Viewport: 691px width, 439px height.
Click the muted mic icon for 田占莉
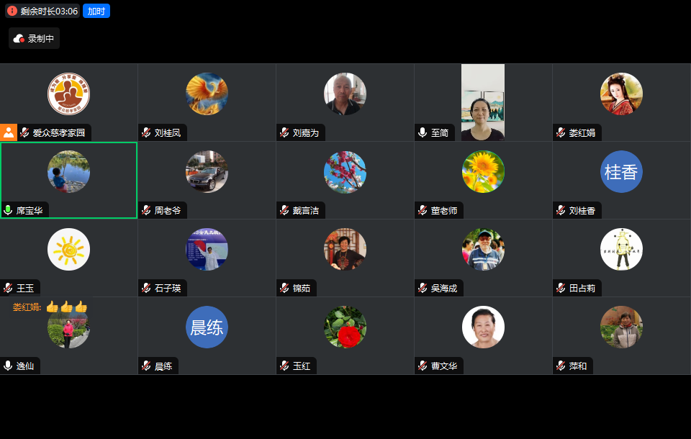[561, 288]
